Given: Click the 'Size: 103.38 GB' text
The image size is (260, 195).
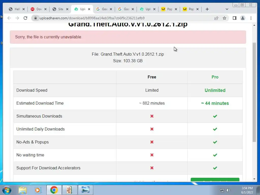Looking at the screenshot, I should coord(128,61).
